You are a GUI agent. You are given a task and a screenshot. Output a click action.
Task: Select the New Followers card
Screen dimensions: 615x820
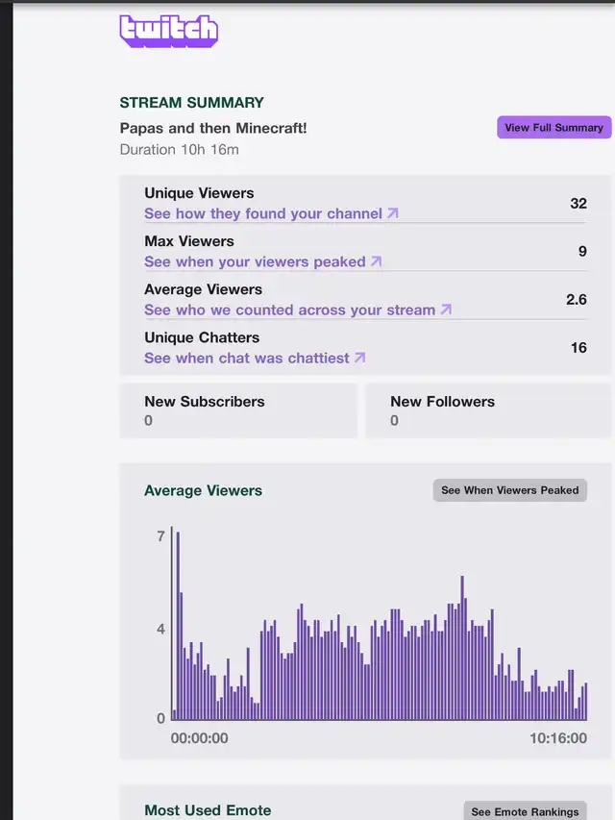pos(488,410)
